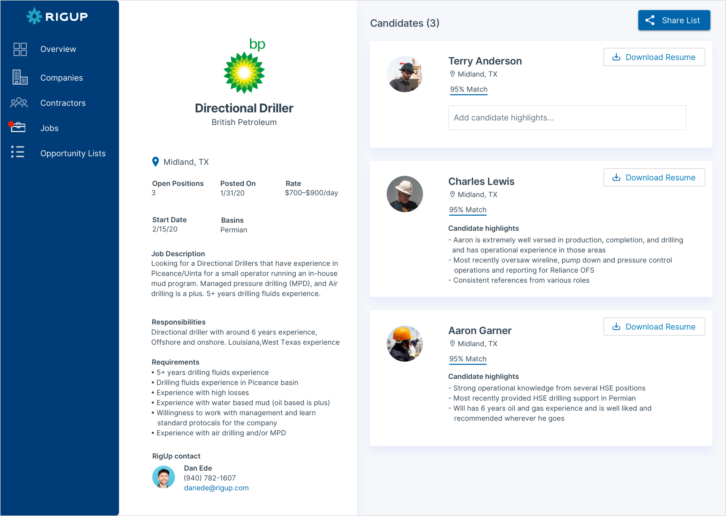Click the posted date 1/31/20
Viewport: 726px width, 516px height.
[x=232, y=193]
